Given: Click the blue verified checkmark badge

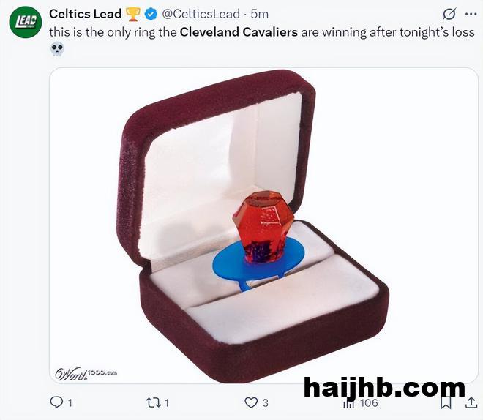Looking at the screenshot, I should tap(151, 14).
